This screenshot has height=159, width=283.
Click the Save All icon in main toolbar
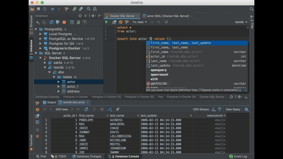coord(38,9)
